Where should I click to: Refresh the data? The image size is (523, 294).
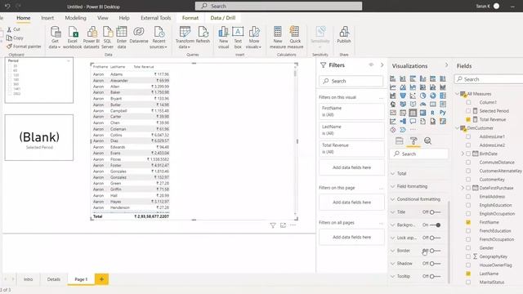pyautogui.click(x=203, y=35)
